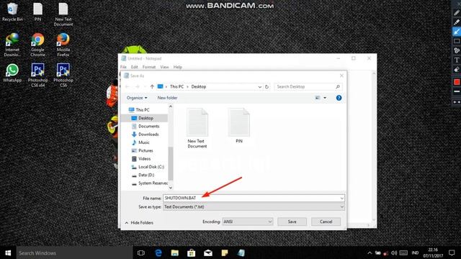This screenshot has height=259, width=461.
Task: Open the Encoding ANSI dropdown
Action: click(x=247, y=222)
